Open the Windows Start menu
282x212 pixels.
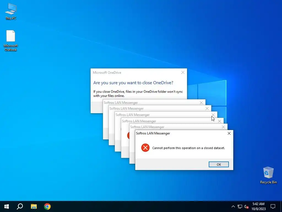[x=7, y=206]
